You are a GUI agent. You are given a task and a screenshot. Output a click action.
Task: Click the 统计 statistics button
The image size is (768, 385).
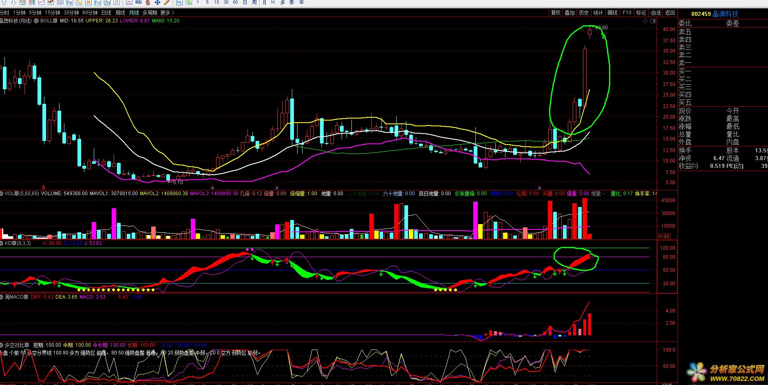click(x=598, y=13)
